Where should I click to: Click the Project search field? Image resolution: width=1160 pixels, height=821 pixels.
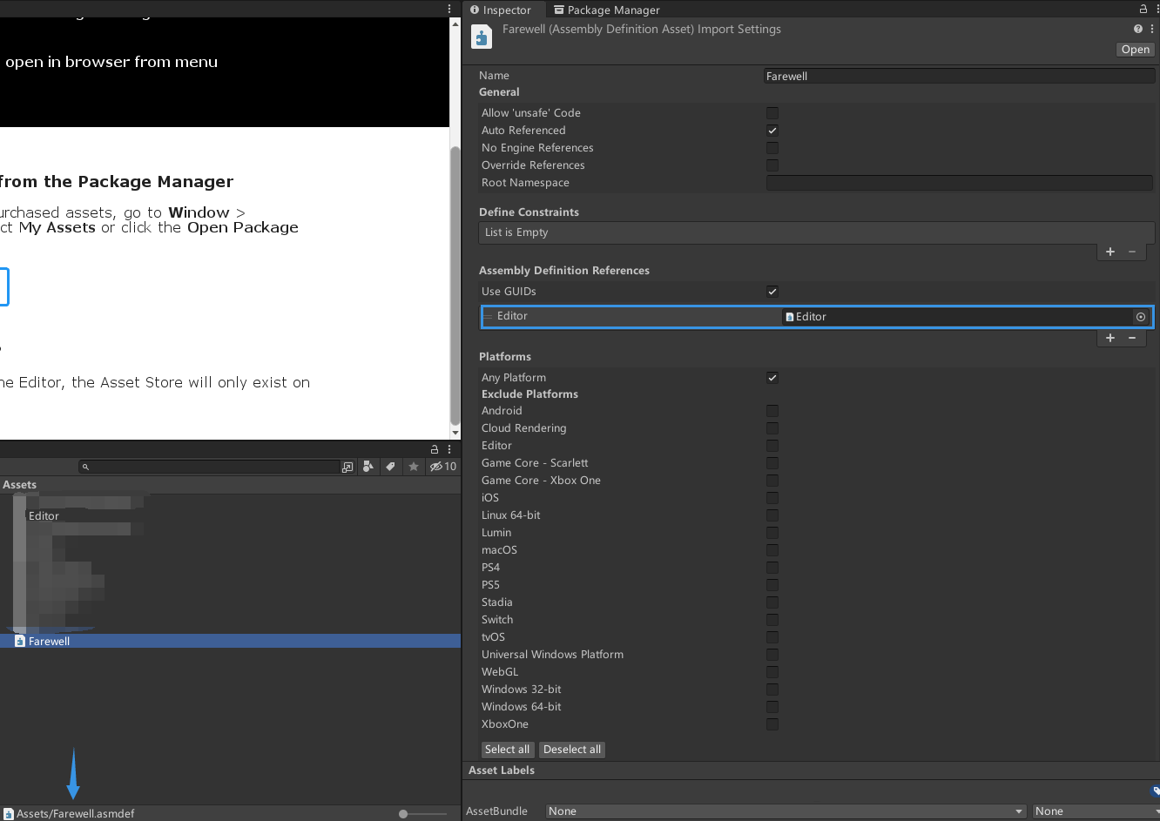point(209,467)
